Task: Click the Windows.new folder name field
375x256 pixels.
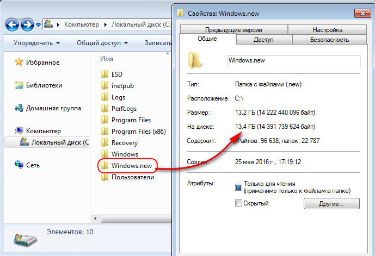Action: [294, 61]
